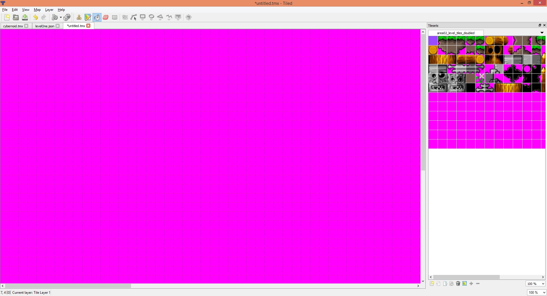The image size is (547, 296).
Task: Click the map vertical scrollbar thumb
Action: tap(423, 102)
